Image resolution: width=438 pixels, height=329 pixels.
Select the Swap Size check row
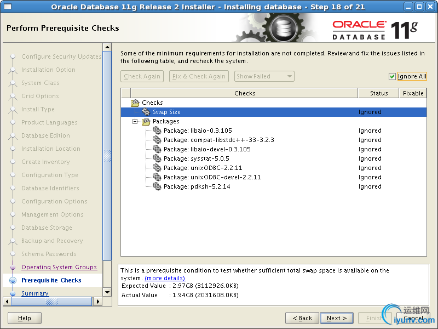[x=274, y=112]
